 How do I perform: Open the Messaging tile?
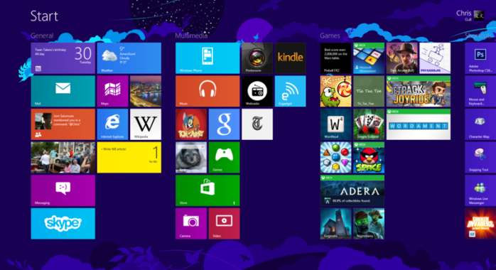(63, 190)
